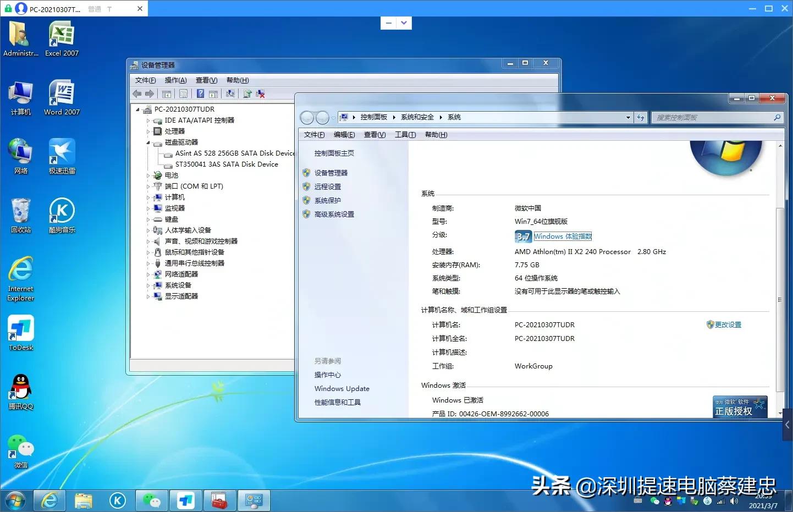Open 远程设置 from the left pane
This screenshot has height=512, width=793.
point(328,186)
